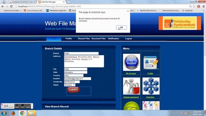Open the Profile icon in Menu
Screen dimensions: 206x116
pyautogui.click(x=151, y=62)
